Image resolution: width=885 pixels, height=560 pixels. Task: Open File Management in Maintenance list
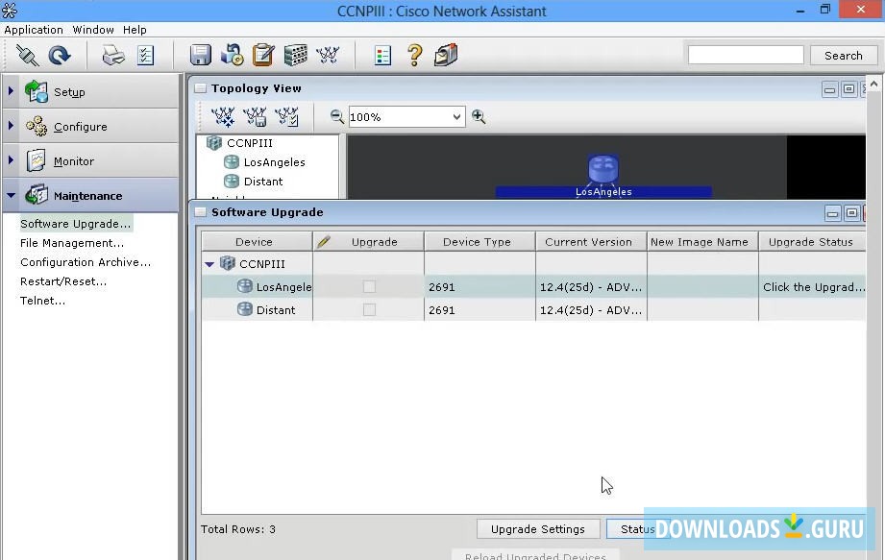click(x=72, y=243)
